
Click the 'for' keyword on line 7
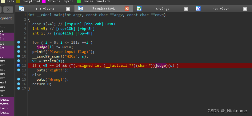[x=35, y=42]
